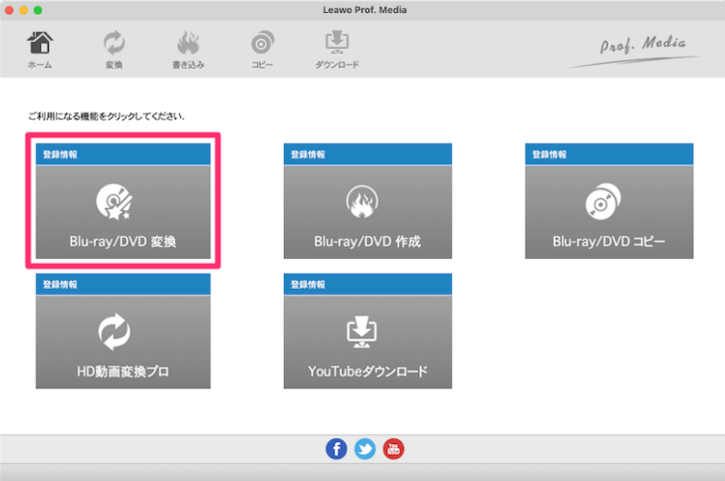This screenshot has height=481, width=725.
Task: Click the Prof. Media logo
Action: click(x=635, y=51)
